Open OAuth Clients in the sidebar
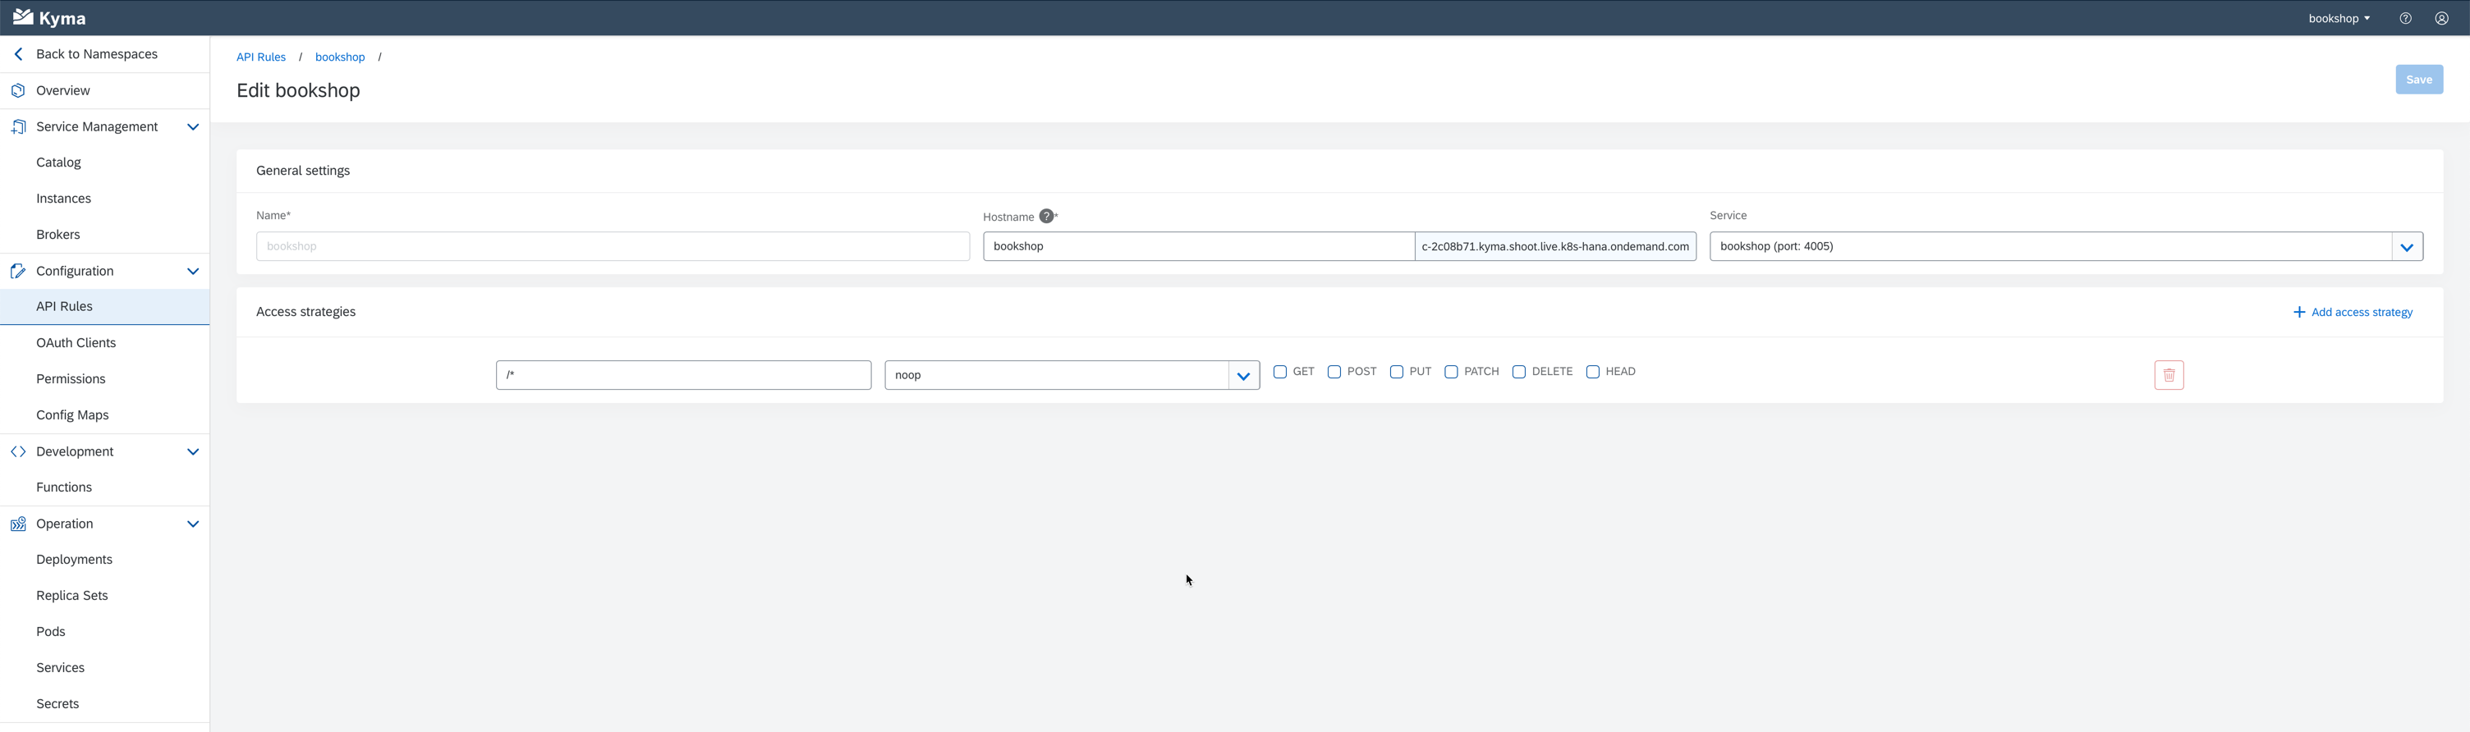The width and height of the screenshot is (2470, 732). pos(76,342)
